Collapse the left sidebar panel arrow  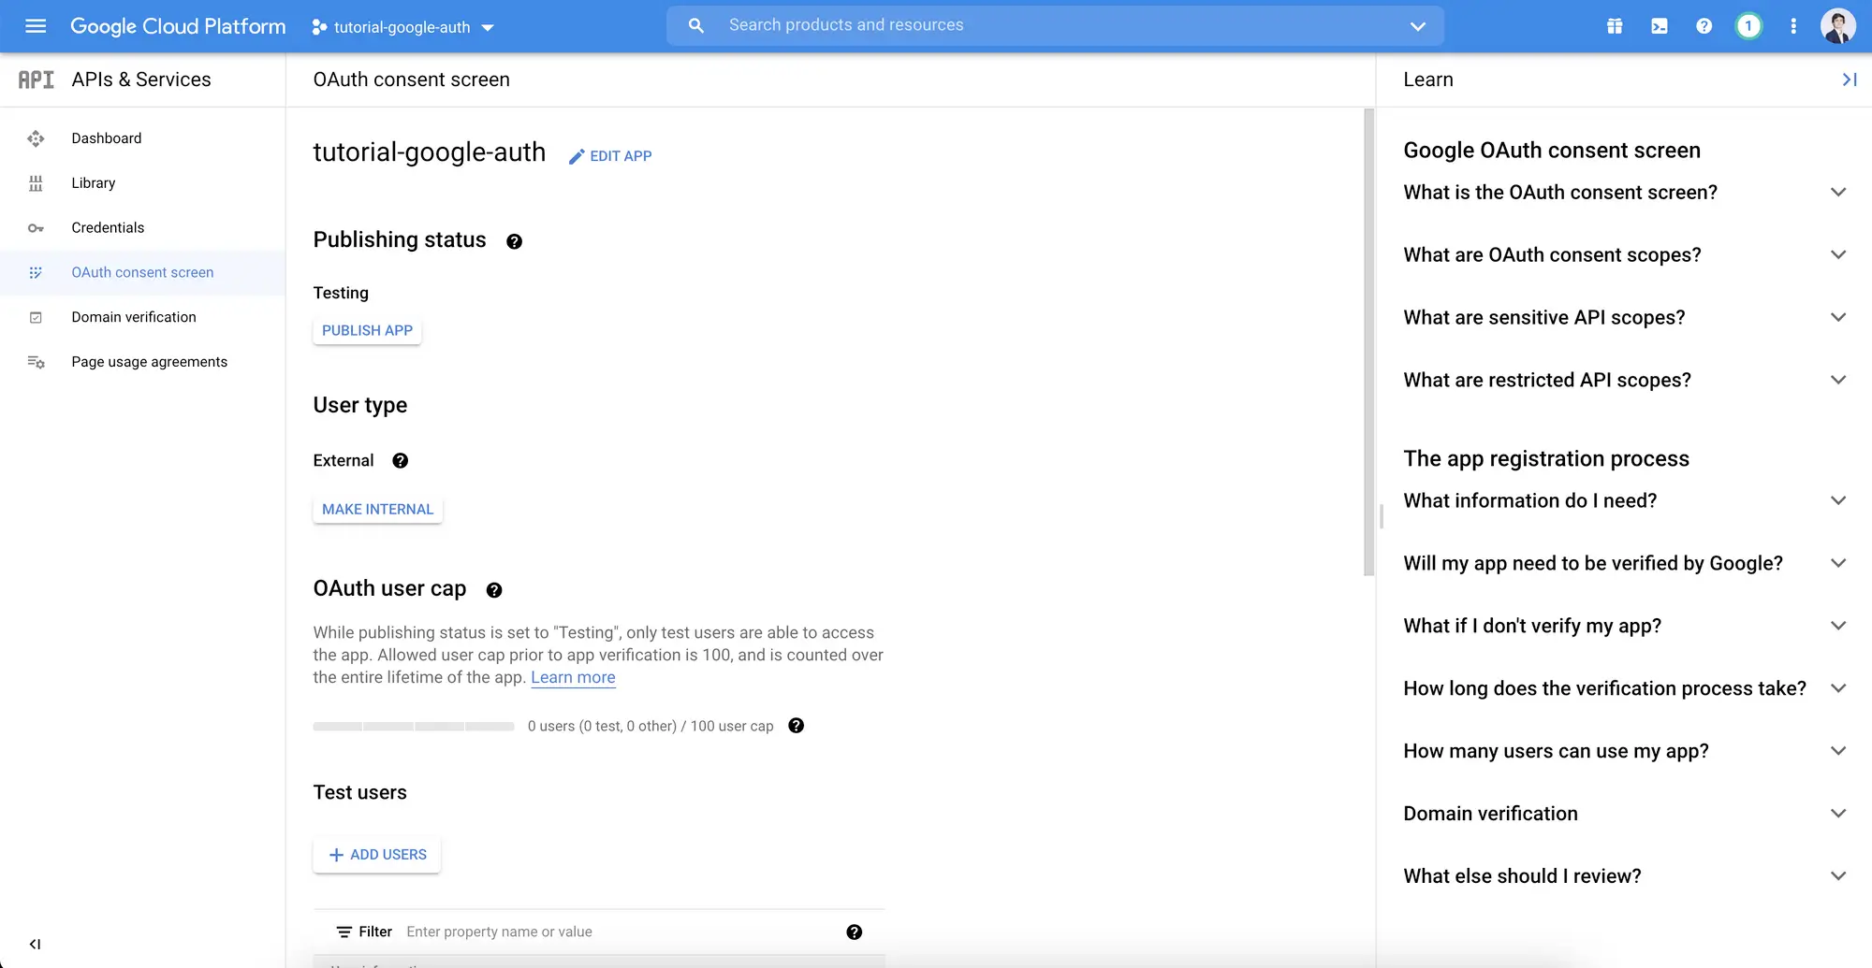click(x=36, y=944)
